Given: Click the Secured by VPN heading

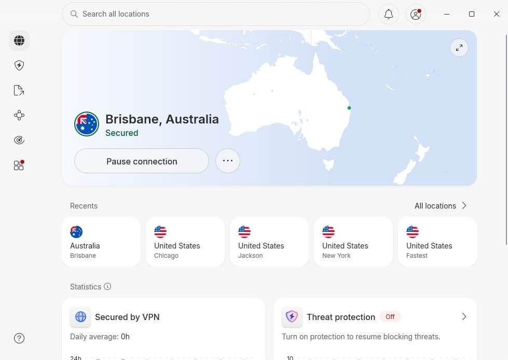Looking at the screenshot, I should [127, 317].
